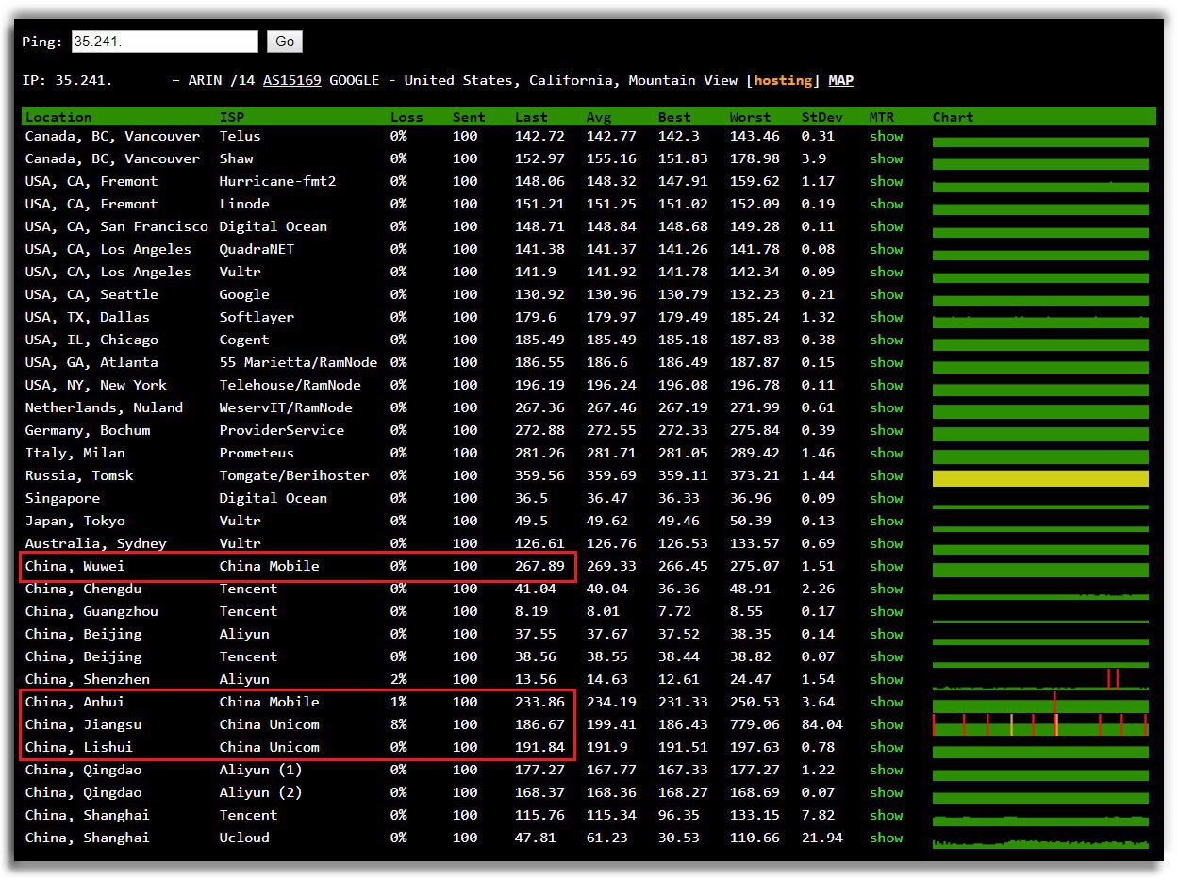1178x880 pixels.
Task: Show MTR for Jiangsu China Unicom row
Action: pos(886,724)
